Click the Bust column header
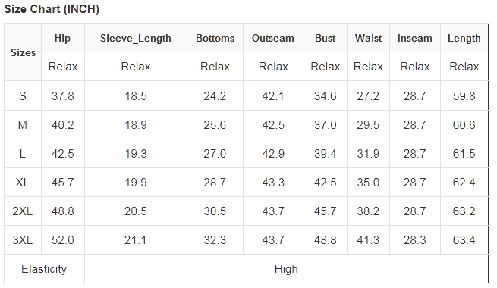This screenshot has width=497, height=288. [x=326, y=38]
